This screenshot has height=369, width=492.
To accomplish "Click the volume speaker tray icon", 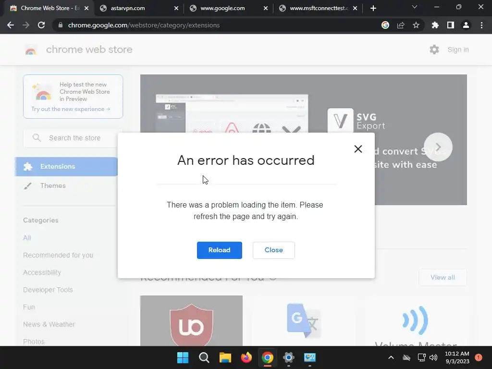I will (x=433, y=357).
